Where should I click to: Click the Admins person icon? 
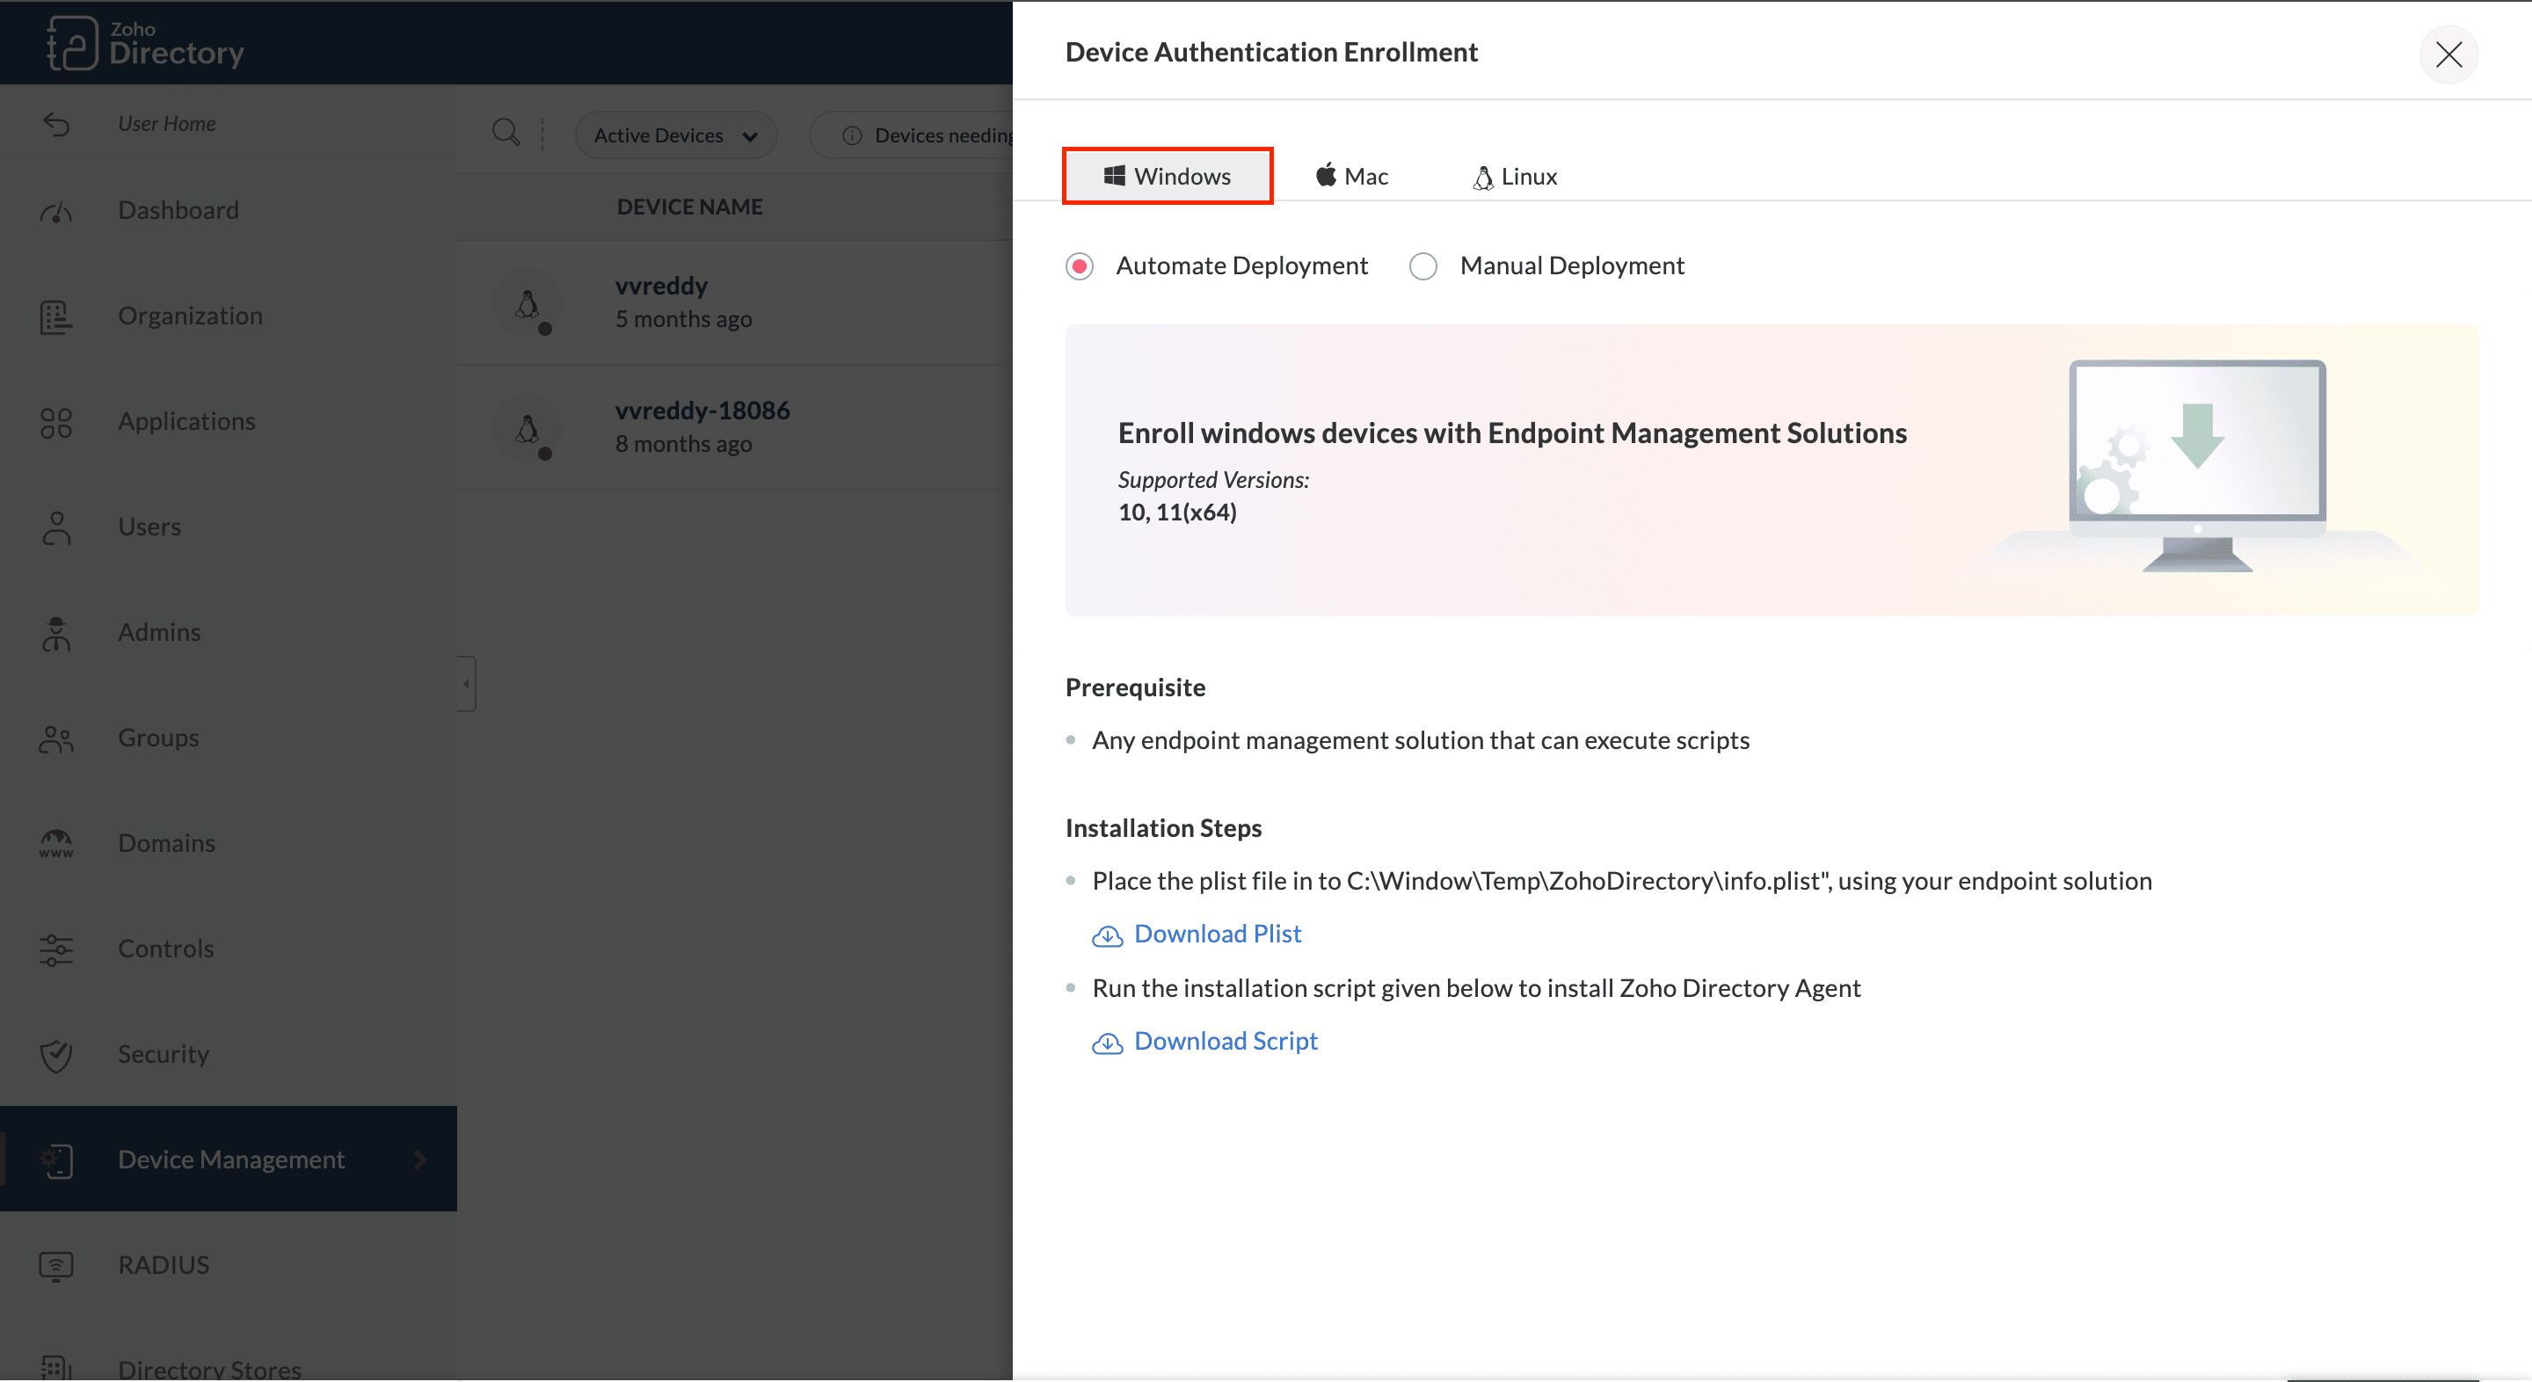coord(56,633)
